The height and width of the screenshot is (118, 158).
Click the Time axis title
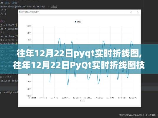82,101
